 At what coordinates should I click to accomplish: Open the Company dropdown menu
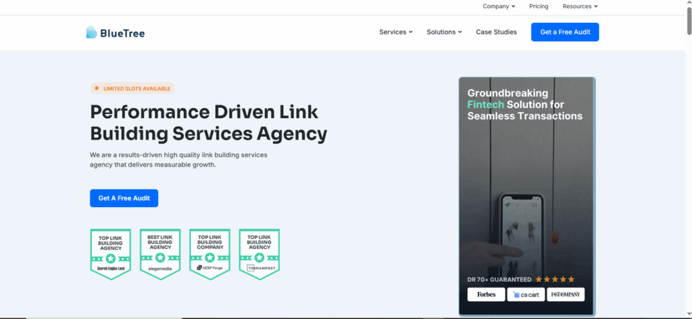[499, 6]
